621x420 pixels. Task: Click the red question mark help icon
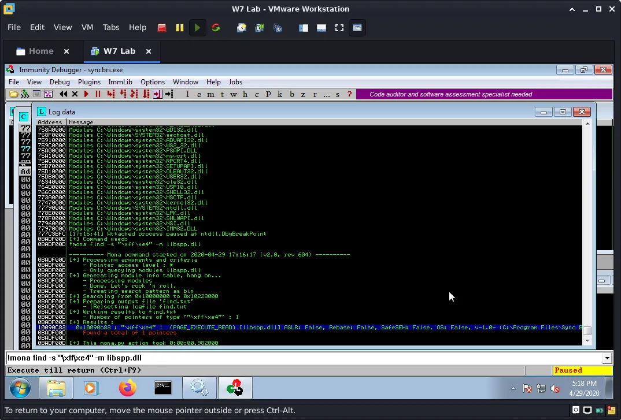coord(349,94)
